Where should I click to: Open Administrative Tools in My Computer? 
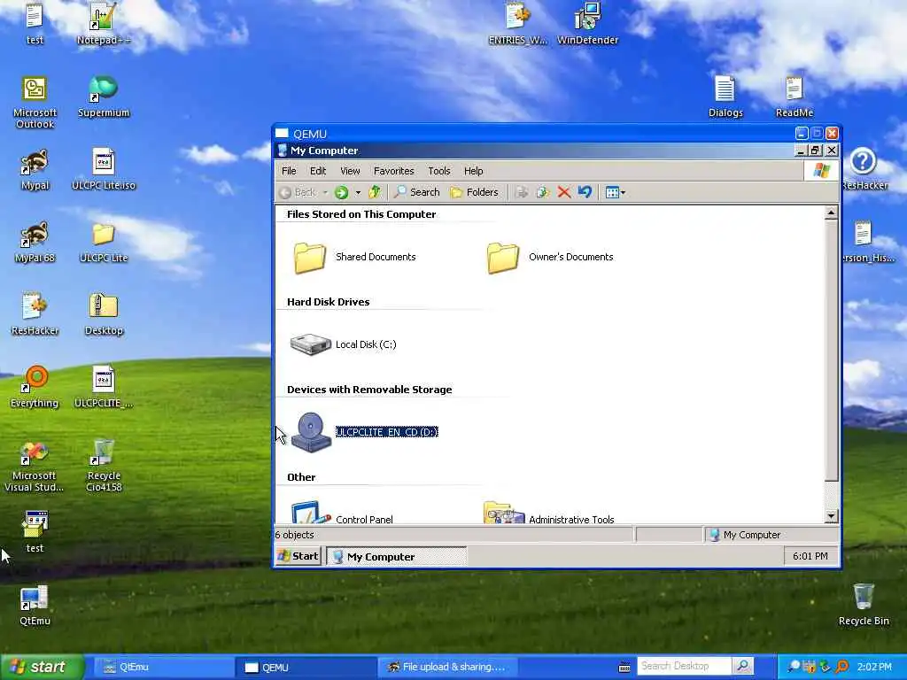(549, 514)
